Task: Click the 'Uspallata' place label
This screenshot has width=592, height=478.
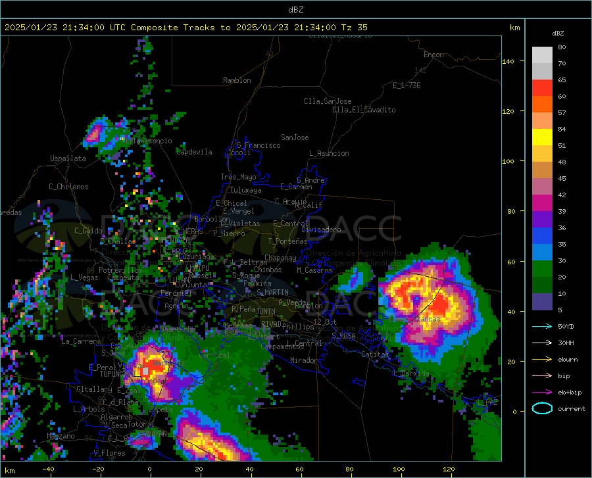Action: point(68,158)
